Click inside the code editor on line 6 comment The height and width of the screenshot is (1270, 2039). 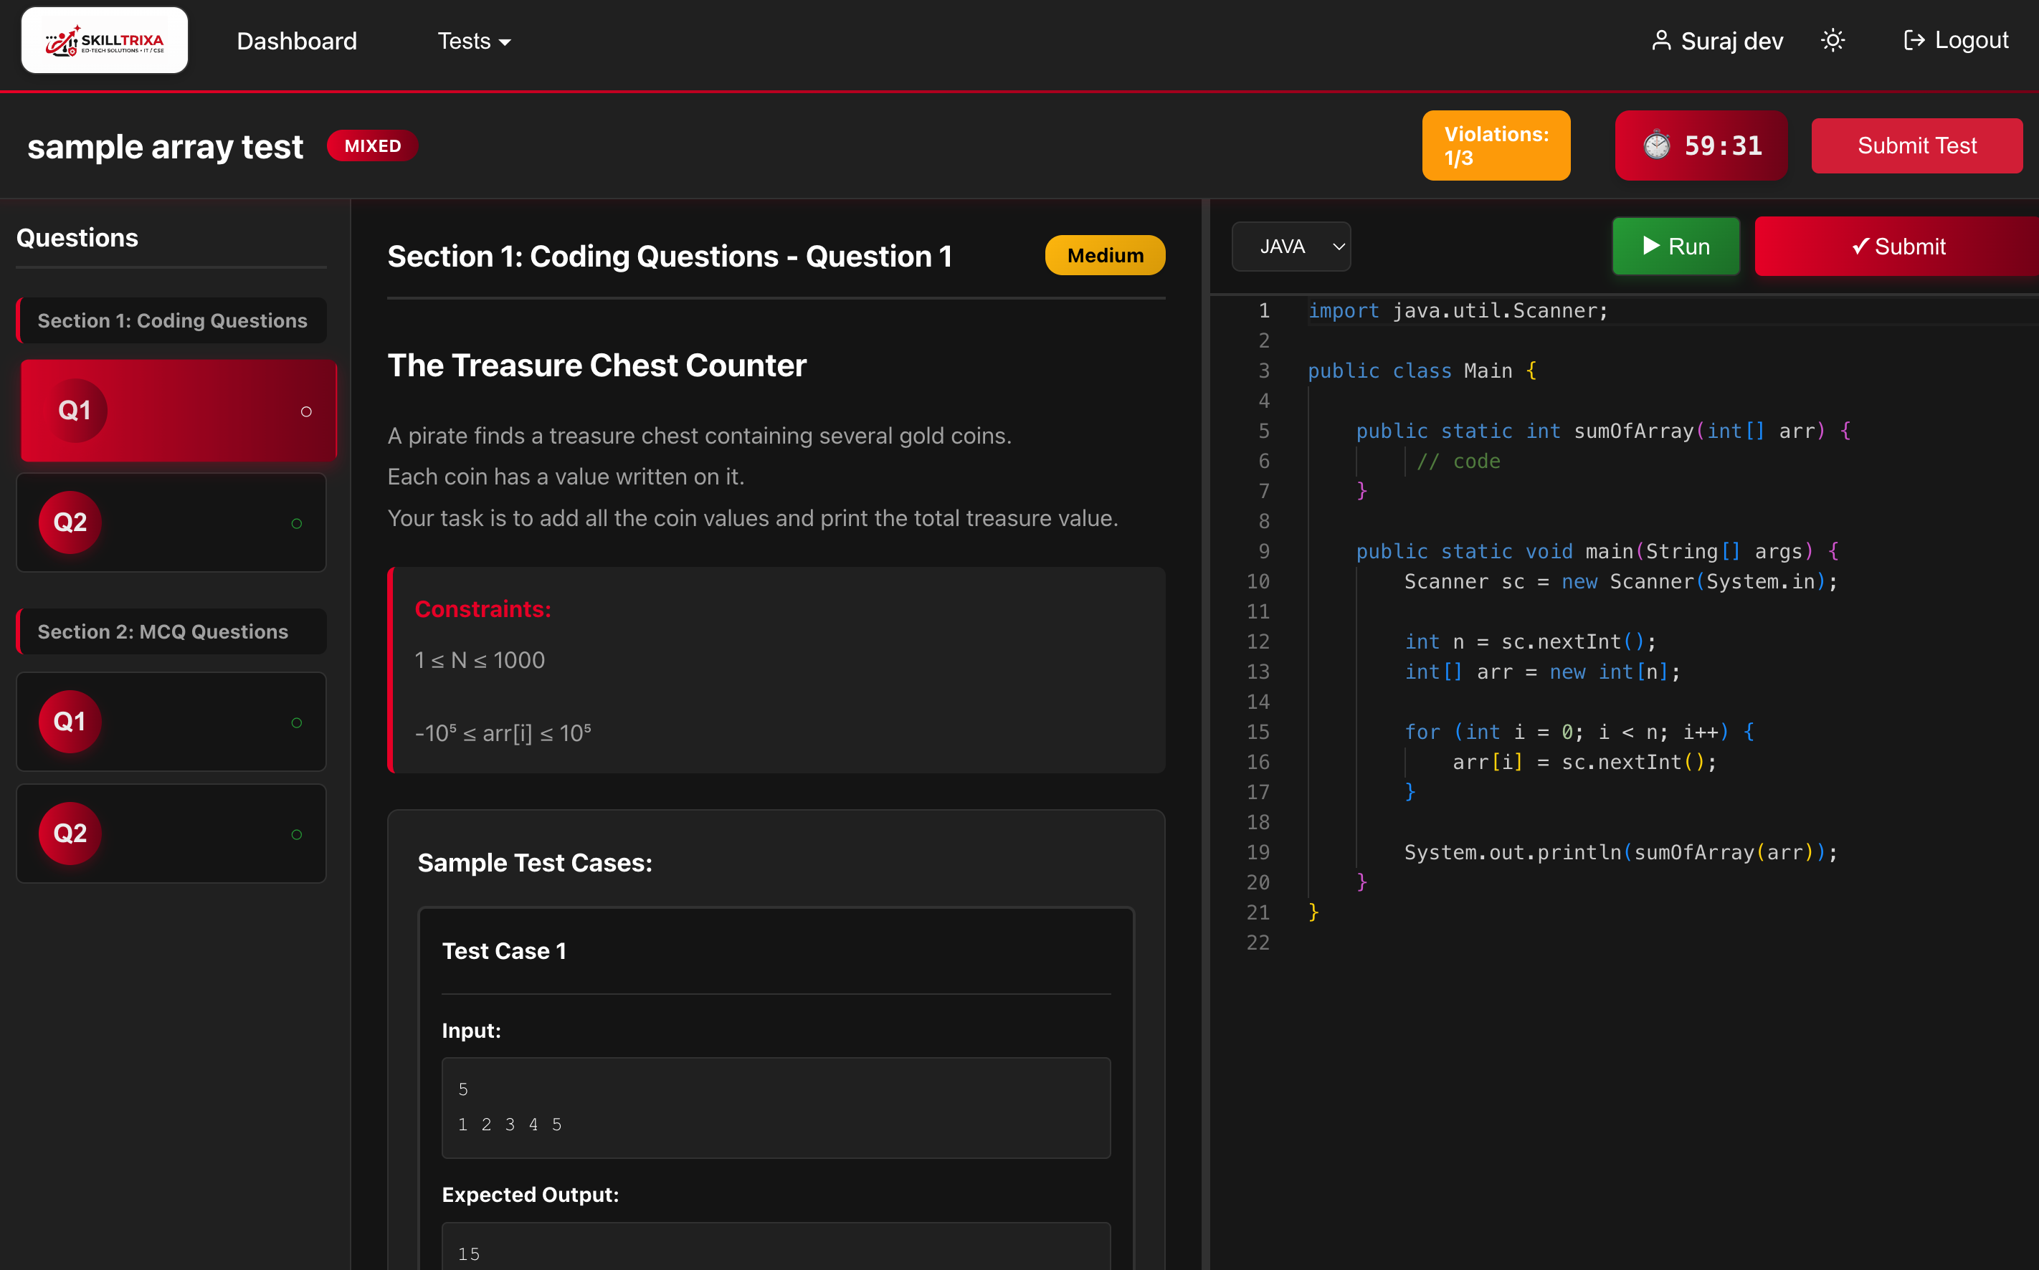[x=1458, y=461]
